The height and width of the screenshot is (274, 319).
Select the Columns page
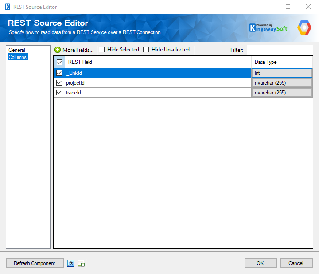tap(18, 57)
